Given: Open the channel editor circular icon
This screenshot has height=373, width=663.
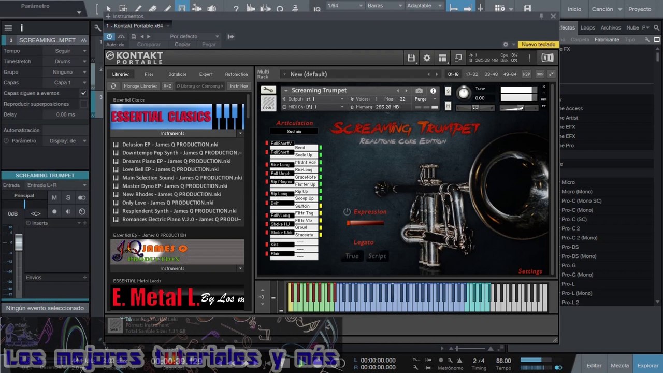Looking at the screenshot, I should [x=82, y=212].
